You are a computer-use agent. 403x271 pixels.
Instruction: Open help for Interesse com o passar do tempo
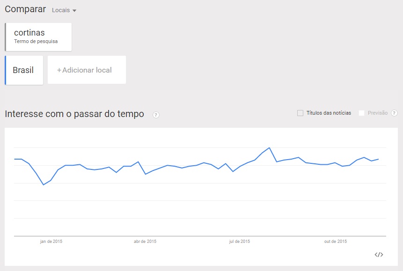(x=155, y=115)
